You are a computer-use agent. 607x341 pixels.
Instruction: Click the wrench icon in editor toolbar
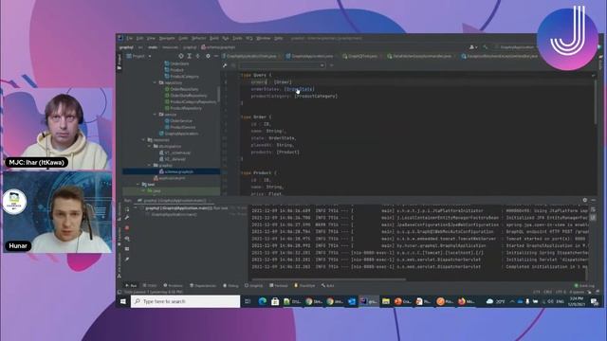[225, 65]
